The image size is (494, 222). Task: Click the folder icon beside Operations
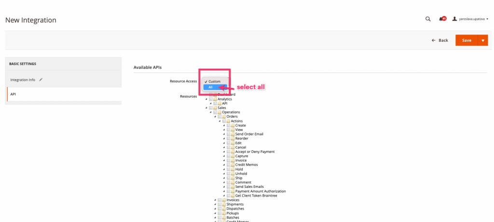[x=220, y=112]
